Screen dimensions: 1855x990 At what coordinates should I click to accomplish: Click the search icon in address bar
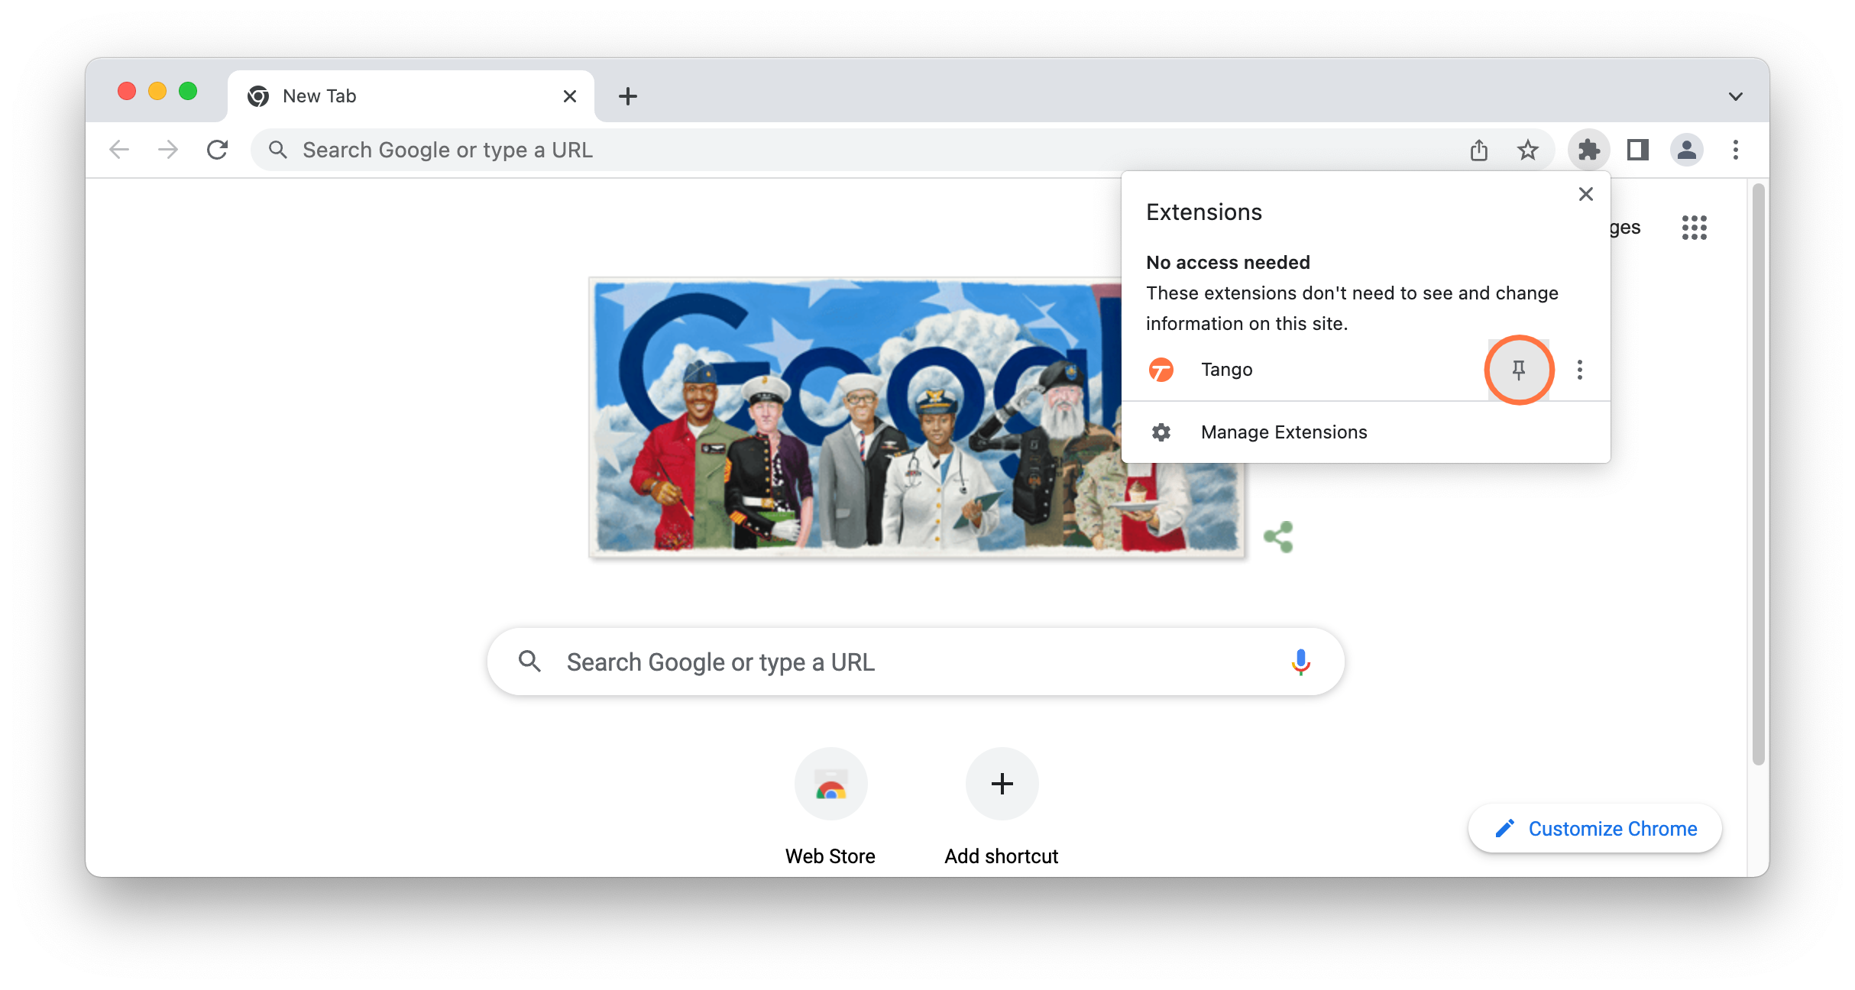278,150
